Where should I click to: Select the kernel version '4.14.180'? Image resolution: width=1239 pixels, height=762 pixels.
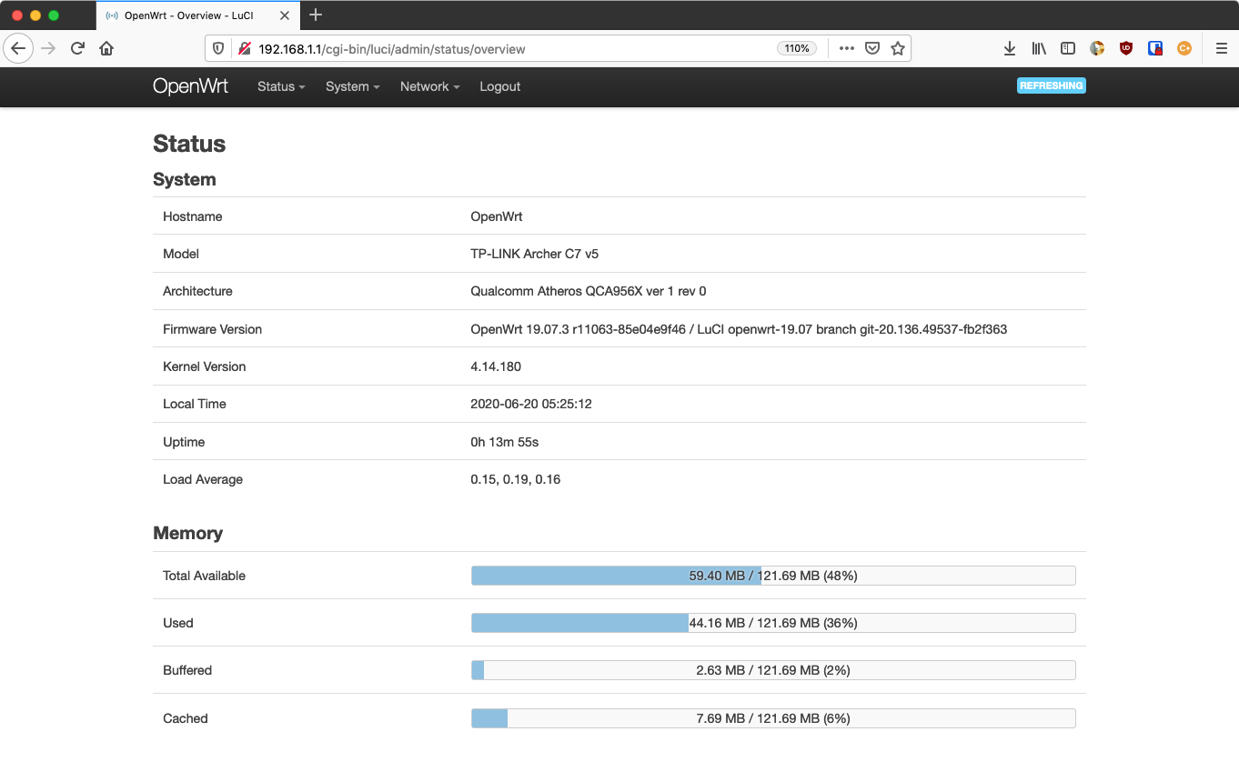point(496,366)
